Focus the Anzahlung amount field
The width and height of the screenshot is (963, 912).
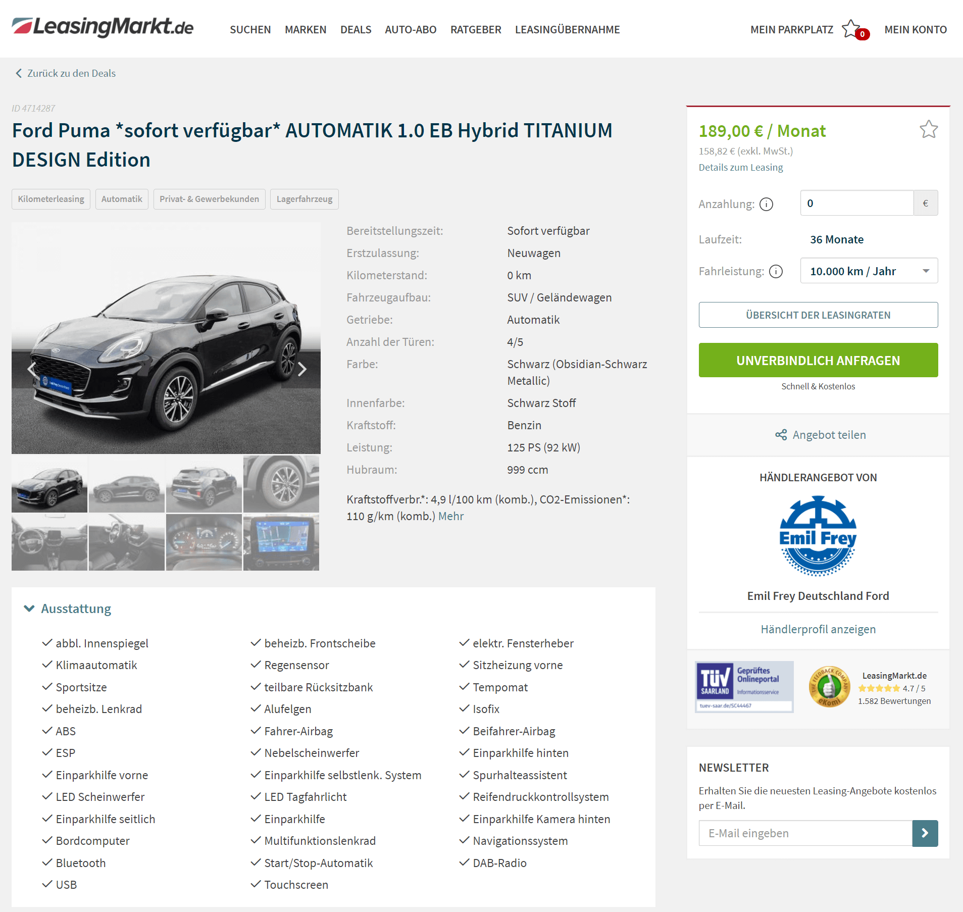(856, 203)
